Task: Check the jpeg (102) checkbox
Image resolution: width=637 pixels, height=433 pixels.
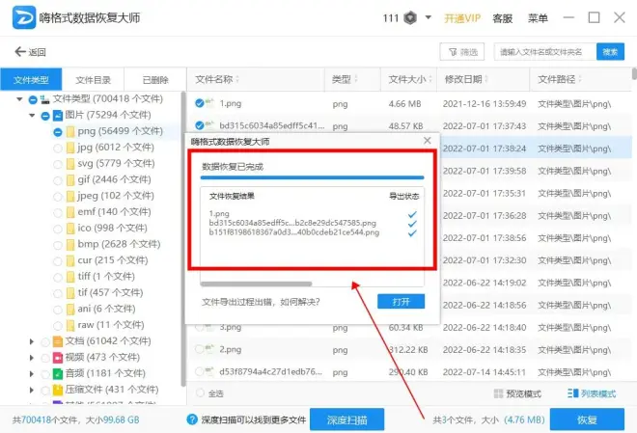Action: (x=58, y=197)
